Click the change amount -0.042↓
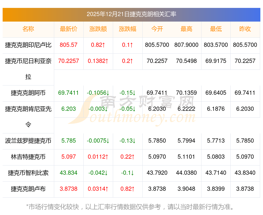263x215 pixels. [98, 173]
